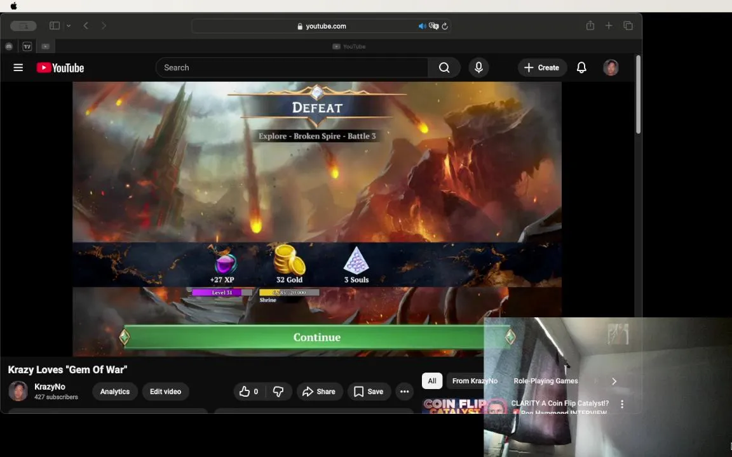
Task: Click the '427 subscribers' text
Action: 56,397
